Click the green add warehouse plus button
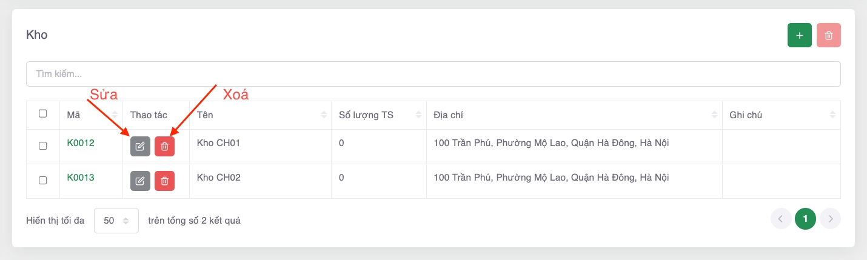 [800, 35]
